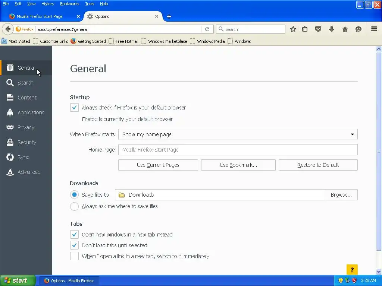The image size is (382, 286).
Task: Open Content preferences in sidebar
Action: point(26,98)
